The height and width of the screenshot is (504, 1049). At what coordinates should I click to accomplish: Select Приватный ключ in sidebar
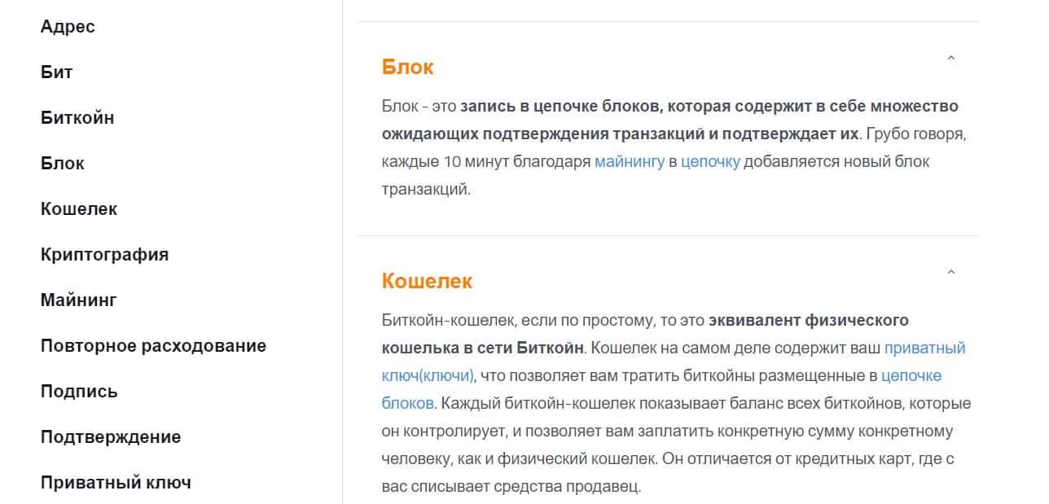coord(116,483)
